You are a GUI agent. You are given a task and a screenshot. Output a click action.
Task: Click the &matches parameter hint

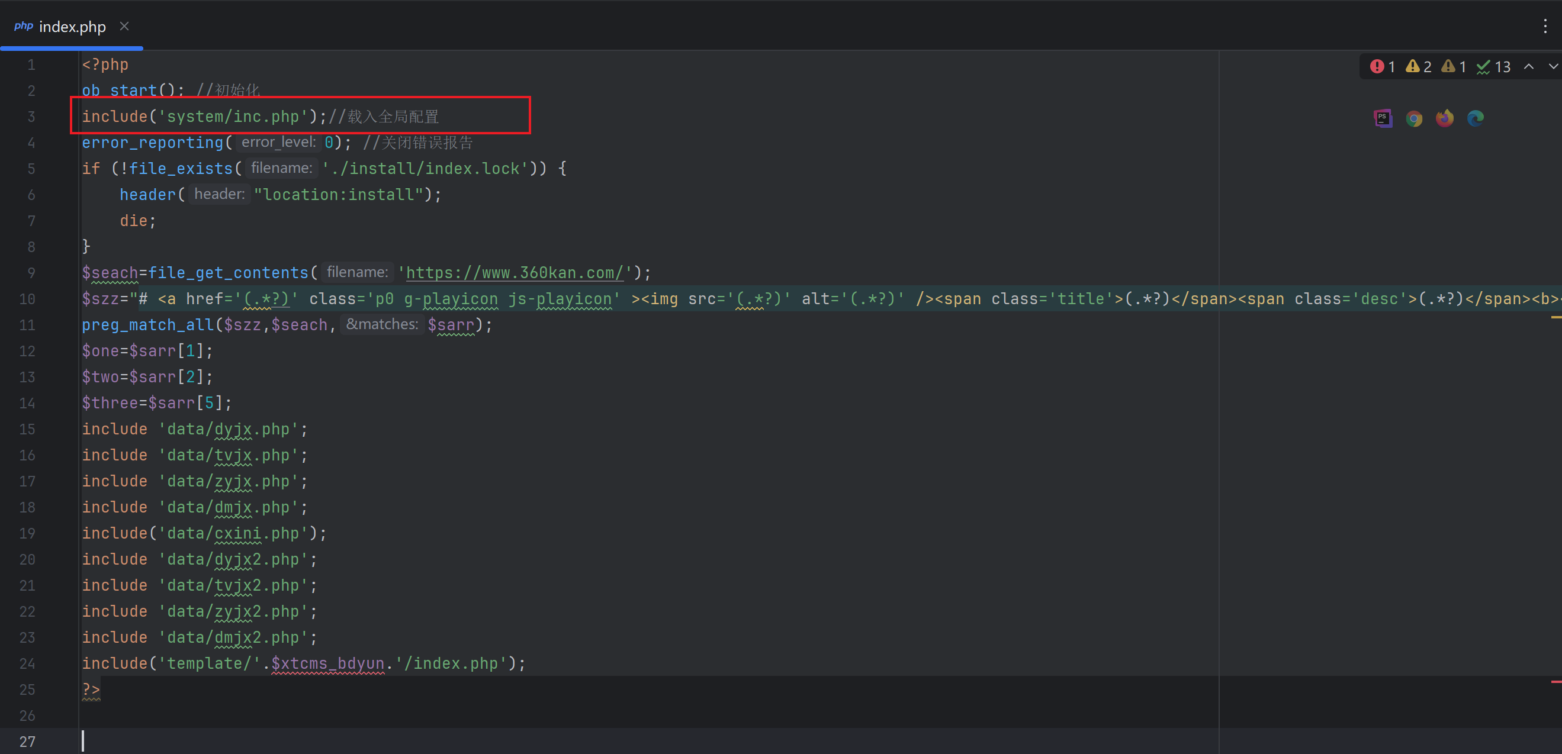click(382, 325)
